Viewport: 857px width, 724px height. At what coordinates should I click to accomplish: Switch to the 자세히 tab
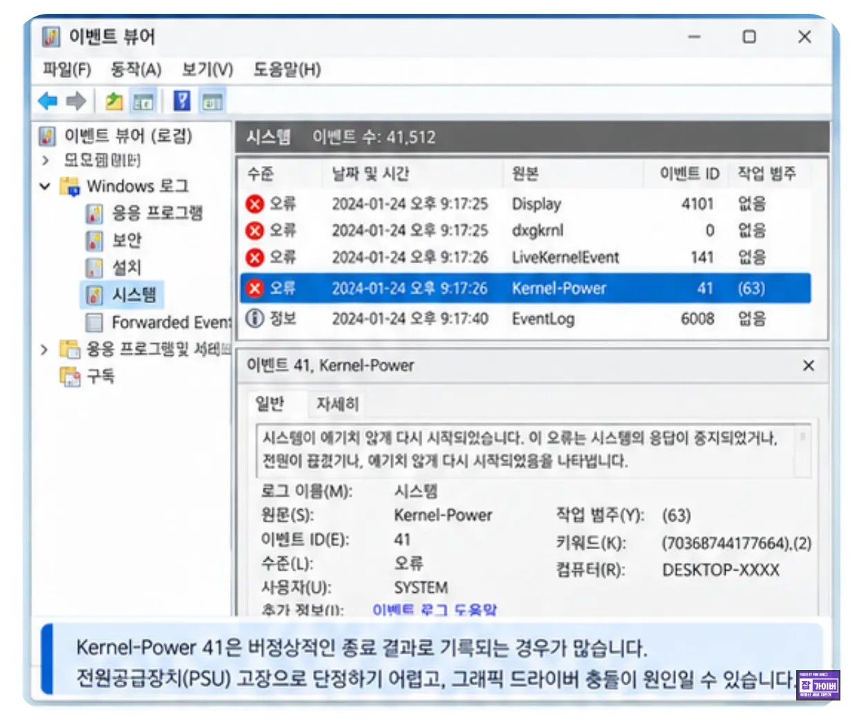click(x=337, y=404)
